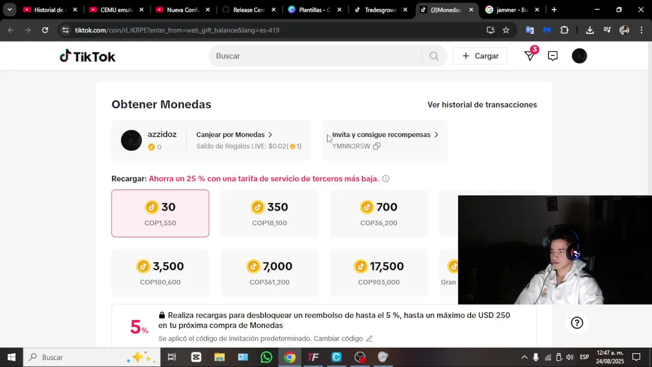Screen dimensions: 652x367
Task: Select the 3,500 coins package
Action: [160, 273]
